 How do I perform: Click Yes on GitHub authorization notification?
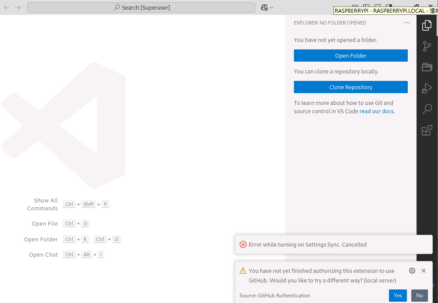(x=398, y=296)
